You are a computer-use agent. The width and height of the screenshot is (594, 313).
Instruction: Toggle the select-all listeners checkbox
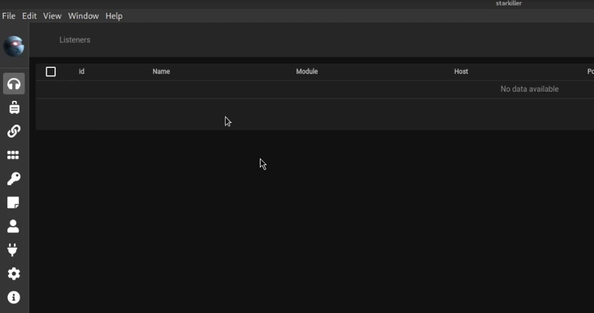[50, 71]
